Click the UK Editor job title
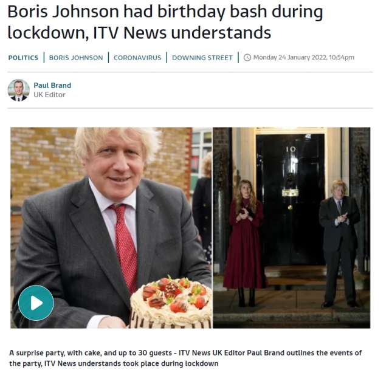The width and height of the screenshot is (389, 370). [x=49, y=95]
